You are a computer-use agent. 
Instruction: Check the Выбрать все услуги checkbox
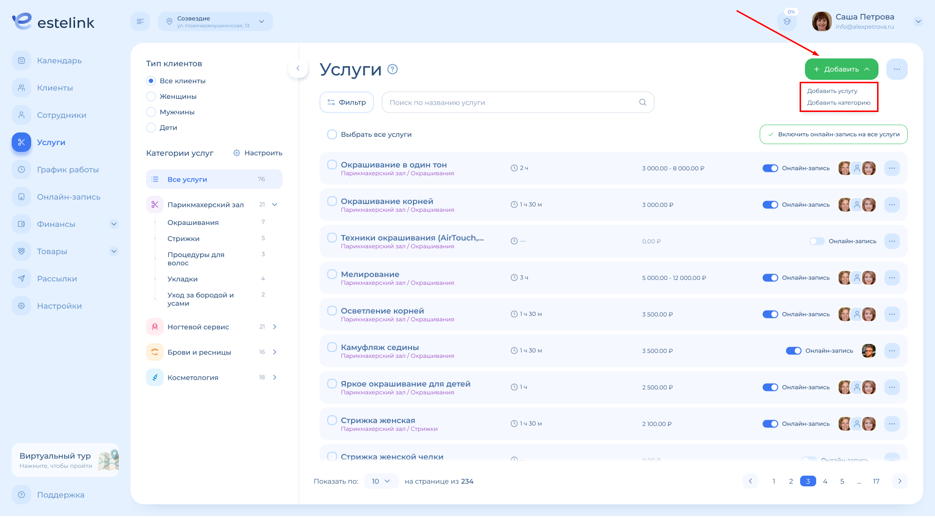(332, 134)
